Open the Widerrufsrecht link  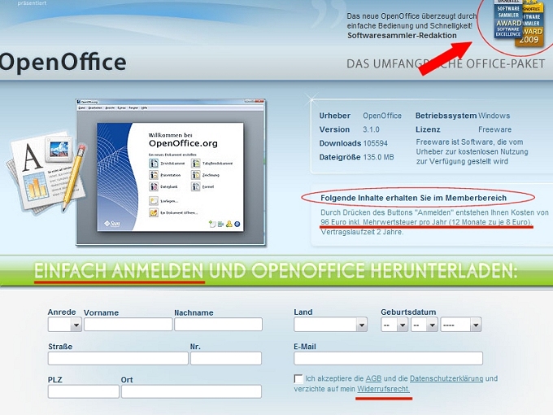click(383, 389)
